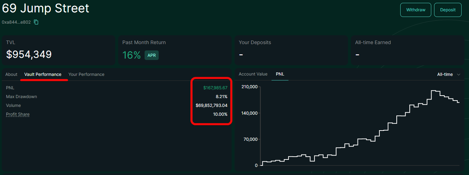Click the green PNL value $167,985.67

215,88
